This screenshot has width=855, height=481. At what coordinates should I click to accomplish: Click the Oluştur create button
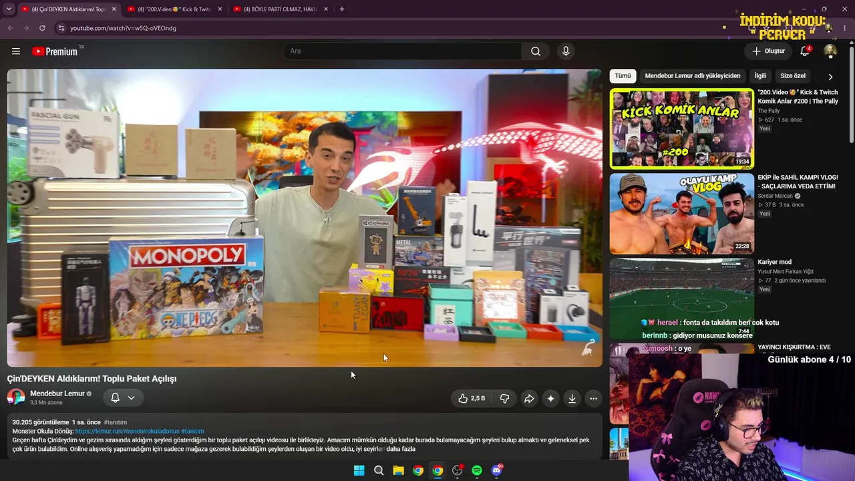(x=768, y=51)
